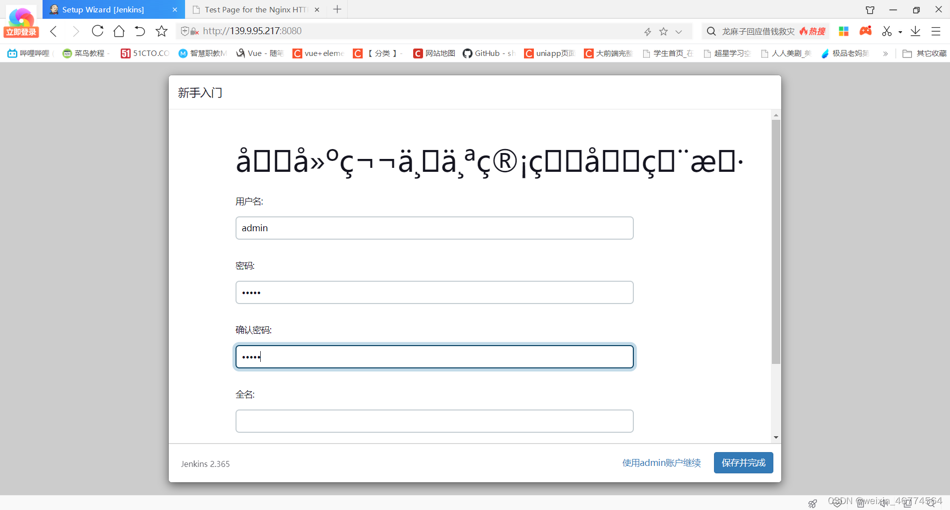Click the 使用admin账户继续 link
Image resolution: width=950 pixels, height=510 pixels.
tap(662, 463)
